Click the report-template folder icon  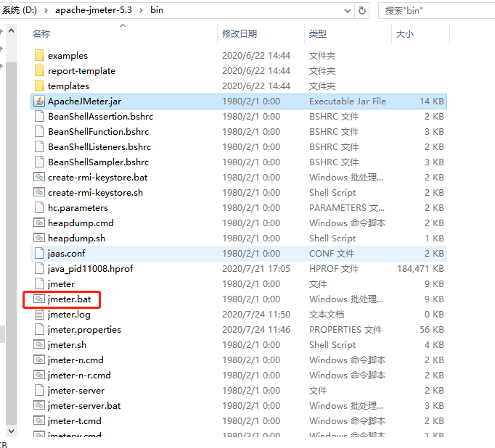(x=39, y=70)
